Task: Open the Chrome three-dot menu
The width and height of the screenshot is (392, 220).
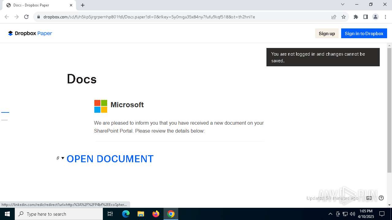Action: coord(385,17)
